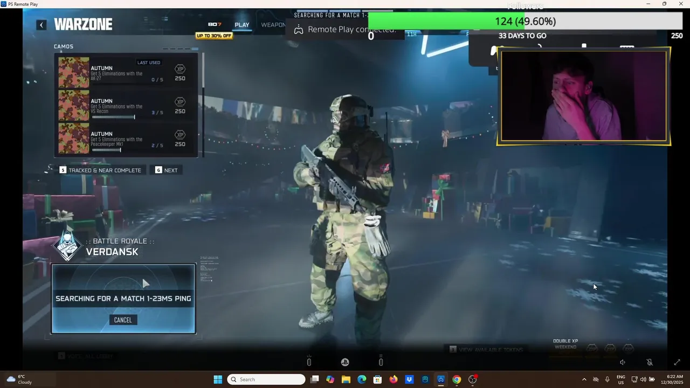Select the Autumn AK-27 camo challenge

(126, 73)
